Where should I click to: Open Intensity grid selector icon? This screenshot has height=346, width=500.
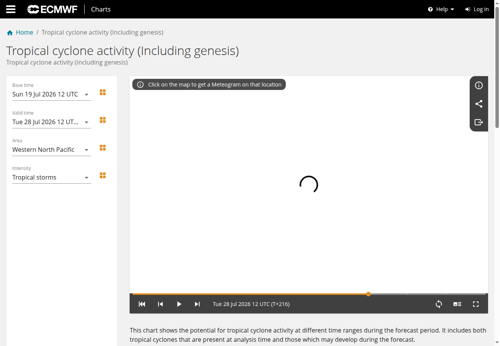coord(103,175)
